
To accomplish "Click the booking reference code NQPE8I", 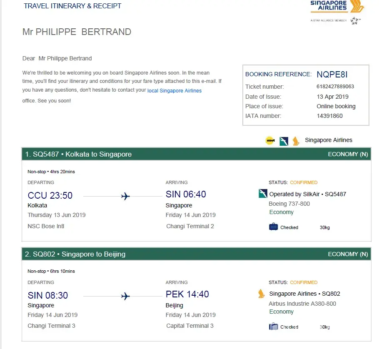I will pos(332,75).
